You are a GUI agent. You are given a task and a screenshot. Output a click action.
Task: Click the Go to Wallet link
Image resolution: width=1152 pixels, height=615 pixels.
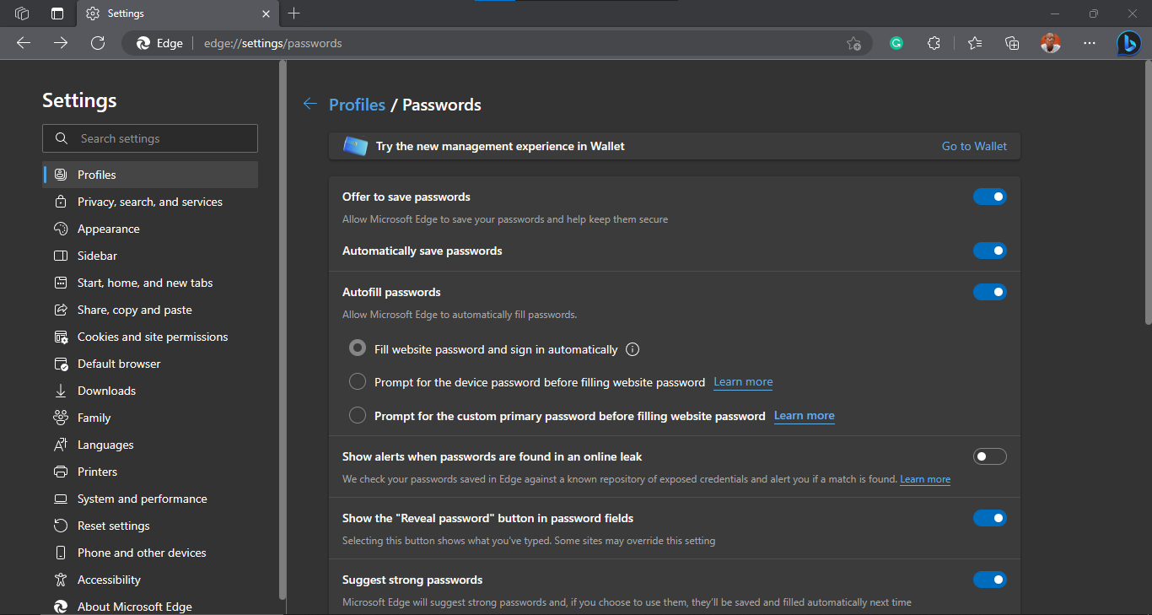tap(974, 146)
